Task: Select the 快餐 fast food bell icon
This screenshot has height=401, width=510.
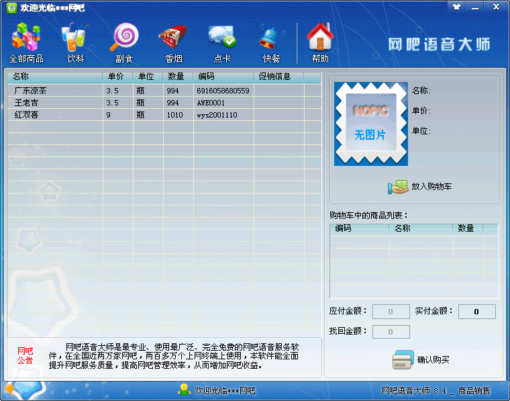Action: (x=271, y=42)
